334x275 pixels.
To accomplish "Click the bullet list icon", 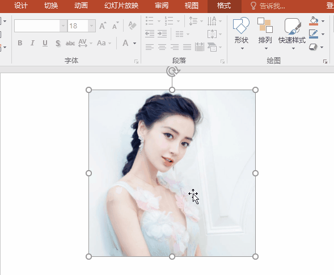I will click(x=150, y=21).
